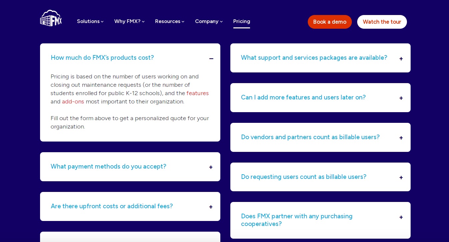The width and height of the screenshot is (449, 242).
Task: Click the plus icon on "What payment methods do you accept?"
Action: pos(211,167)
